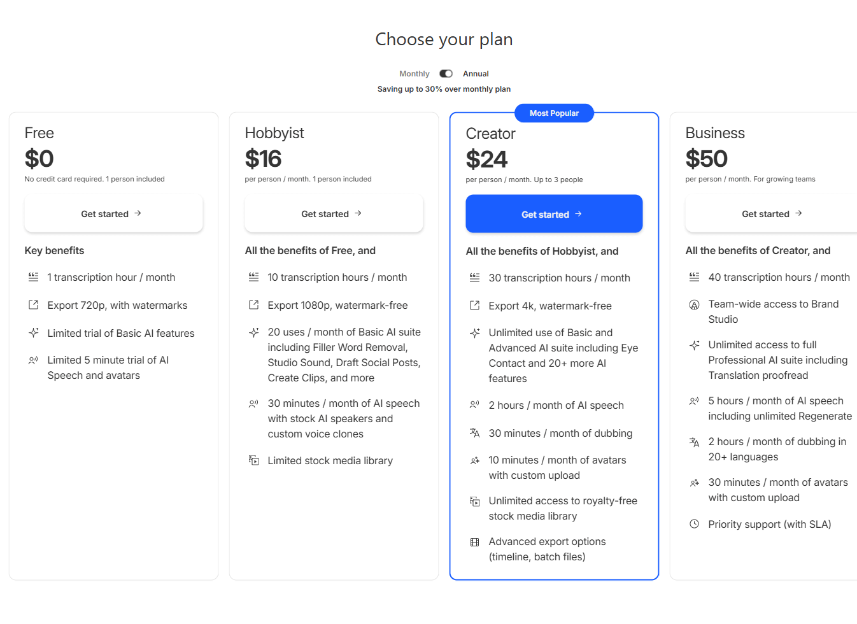Select the Monthly billing label
The width and height of the screenshot is (857, 624).
point(414,74)
